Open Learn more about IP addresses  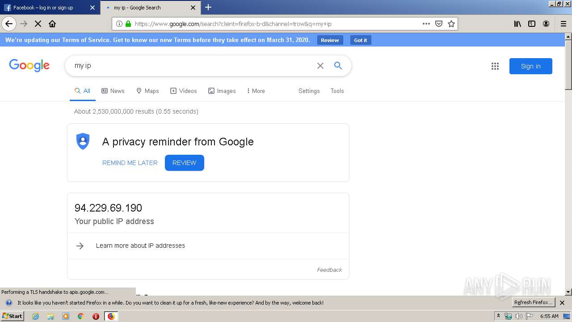pos(140,246)
